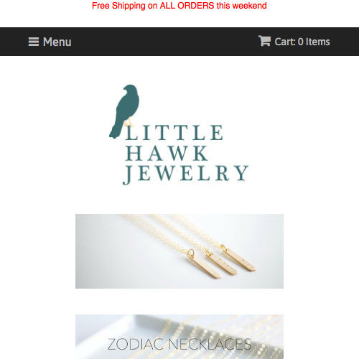Open the hamburger menu icon
The image size is (359, 359).
34,42
